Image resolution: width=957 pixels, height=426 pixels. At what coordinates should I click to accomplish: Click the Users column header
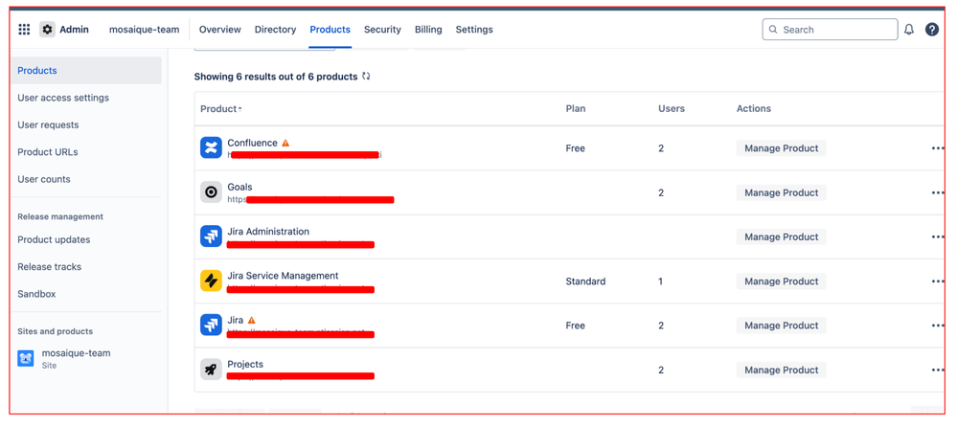[x=672, y=108]
